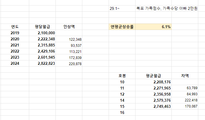Viewport: 205px width, 120px height.
Task: Click the 2,222,348 salary cell
Action: click(42, 39)
